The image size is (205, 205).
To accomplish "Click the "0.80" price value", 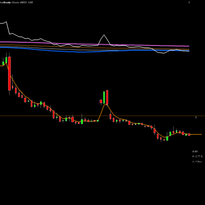I will click(195, 151).
